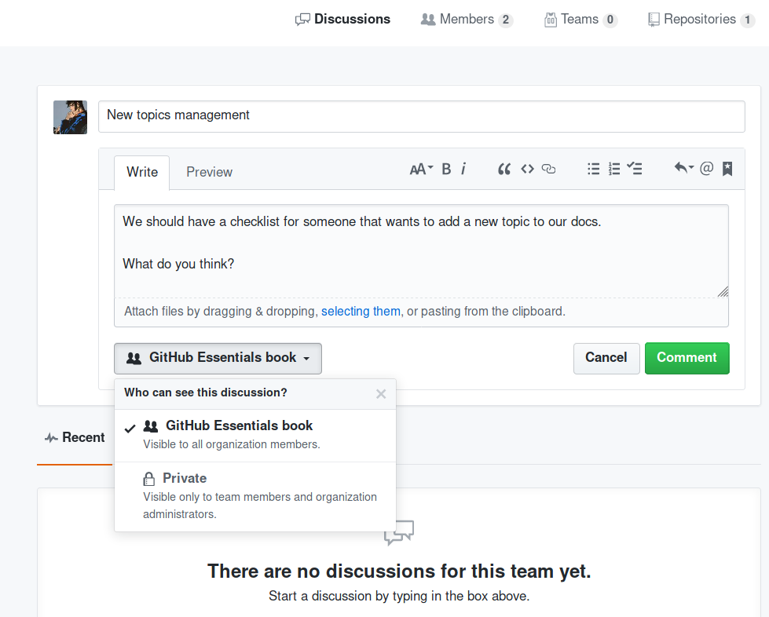Click the Teams count badge '0'
Image resolution: width=769 pixels, height=617 pixels.
coord(610,20)
